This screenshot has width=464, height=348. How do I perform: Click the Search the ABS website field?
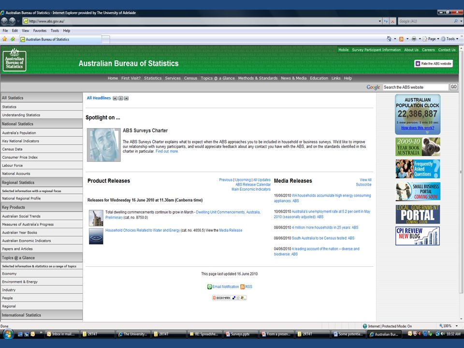[x=416, y=87]
